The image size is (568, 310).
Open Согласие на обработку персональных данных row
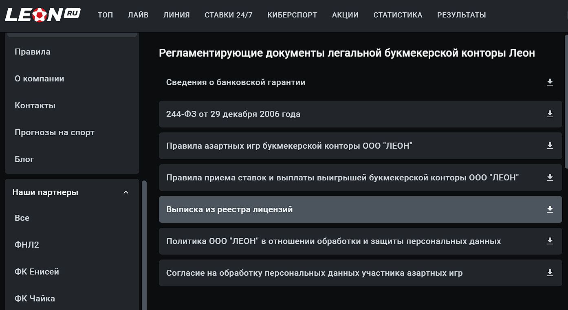click(360, 273)
